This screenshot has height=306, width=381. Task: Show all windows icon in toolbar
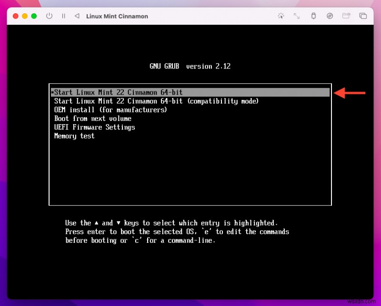pyautogui.click(x=363, y=16)
